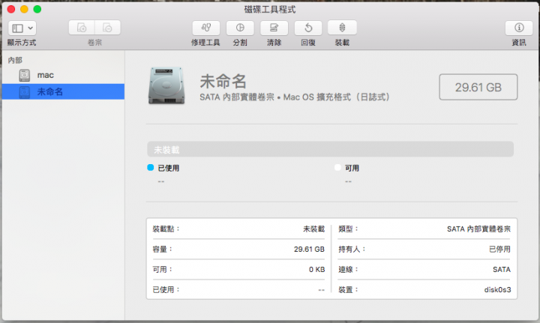Select the mac disk in the sidebar
The height and width of the screenshot is (323, 540).
63,75
